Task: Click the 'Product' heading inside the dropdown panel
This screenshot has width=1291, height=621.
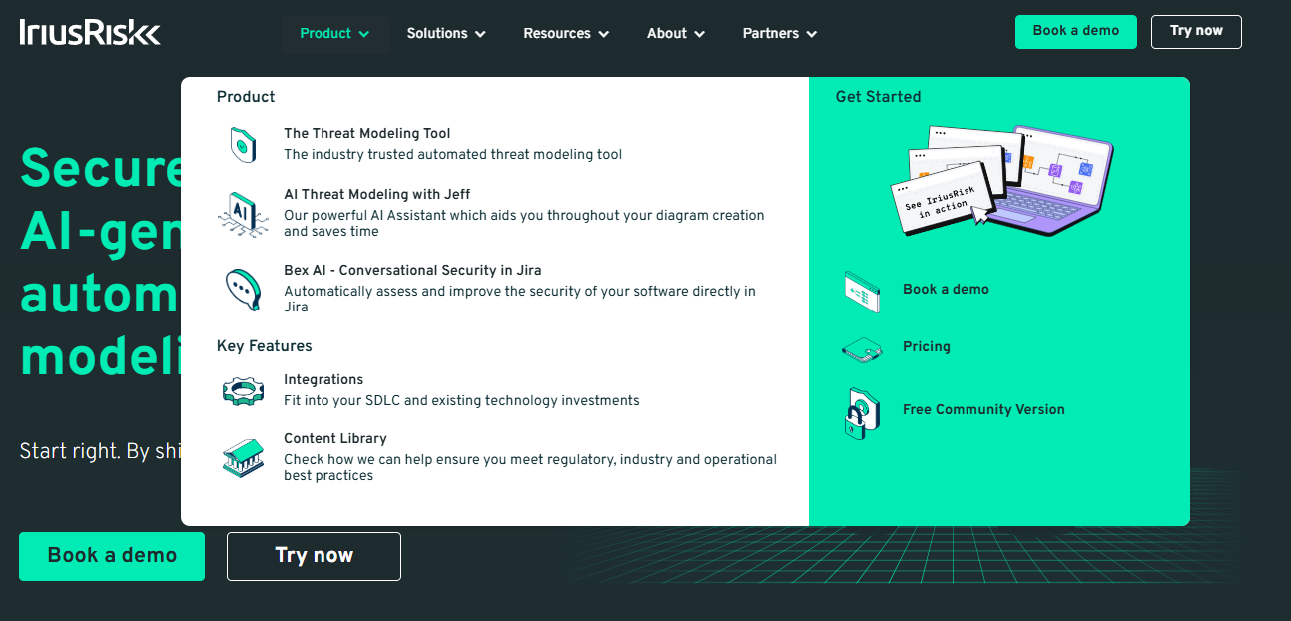Action: point(246,97)
